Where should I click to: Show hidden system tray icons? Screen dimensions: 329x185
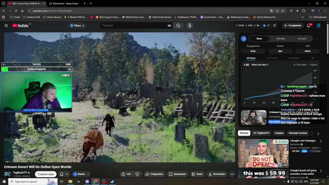click(x=284, y=182)
